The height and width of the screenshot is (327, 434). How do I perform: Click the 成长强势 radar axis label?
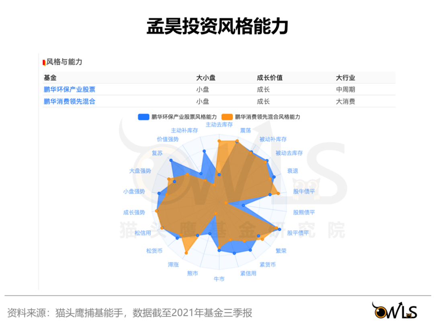point(134,212)
